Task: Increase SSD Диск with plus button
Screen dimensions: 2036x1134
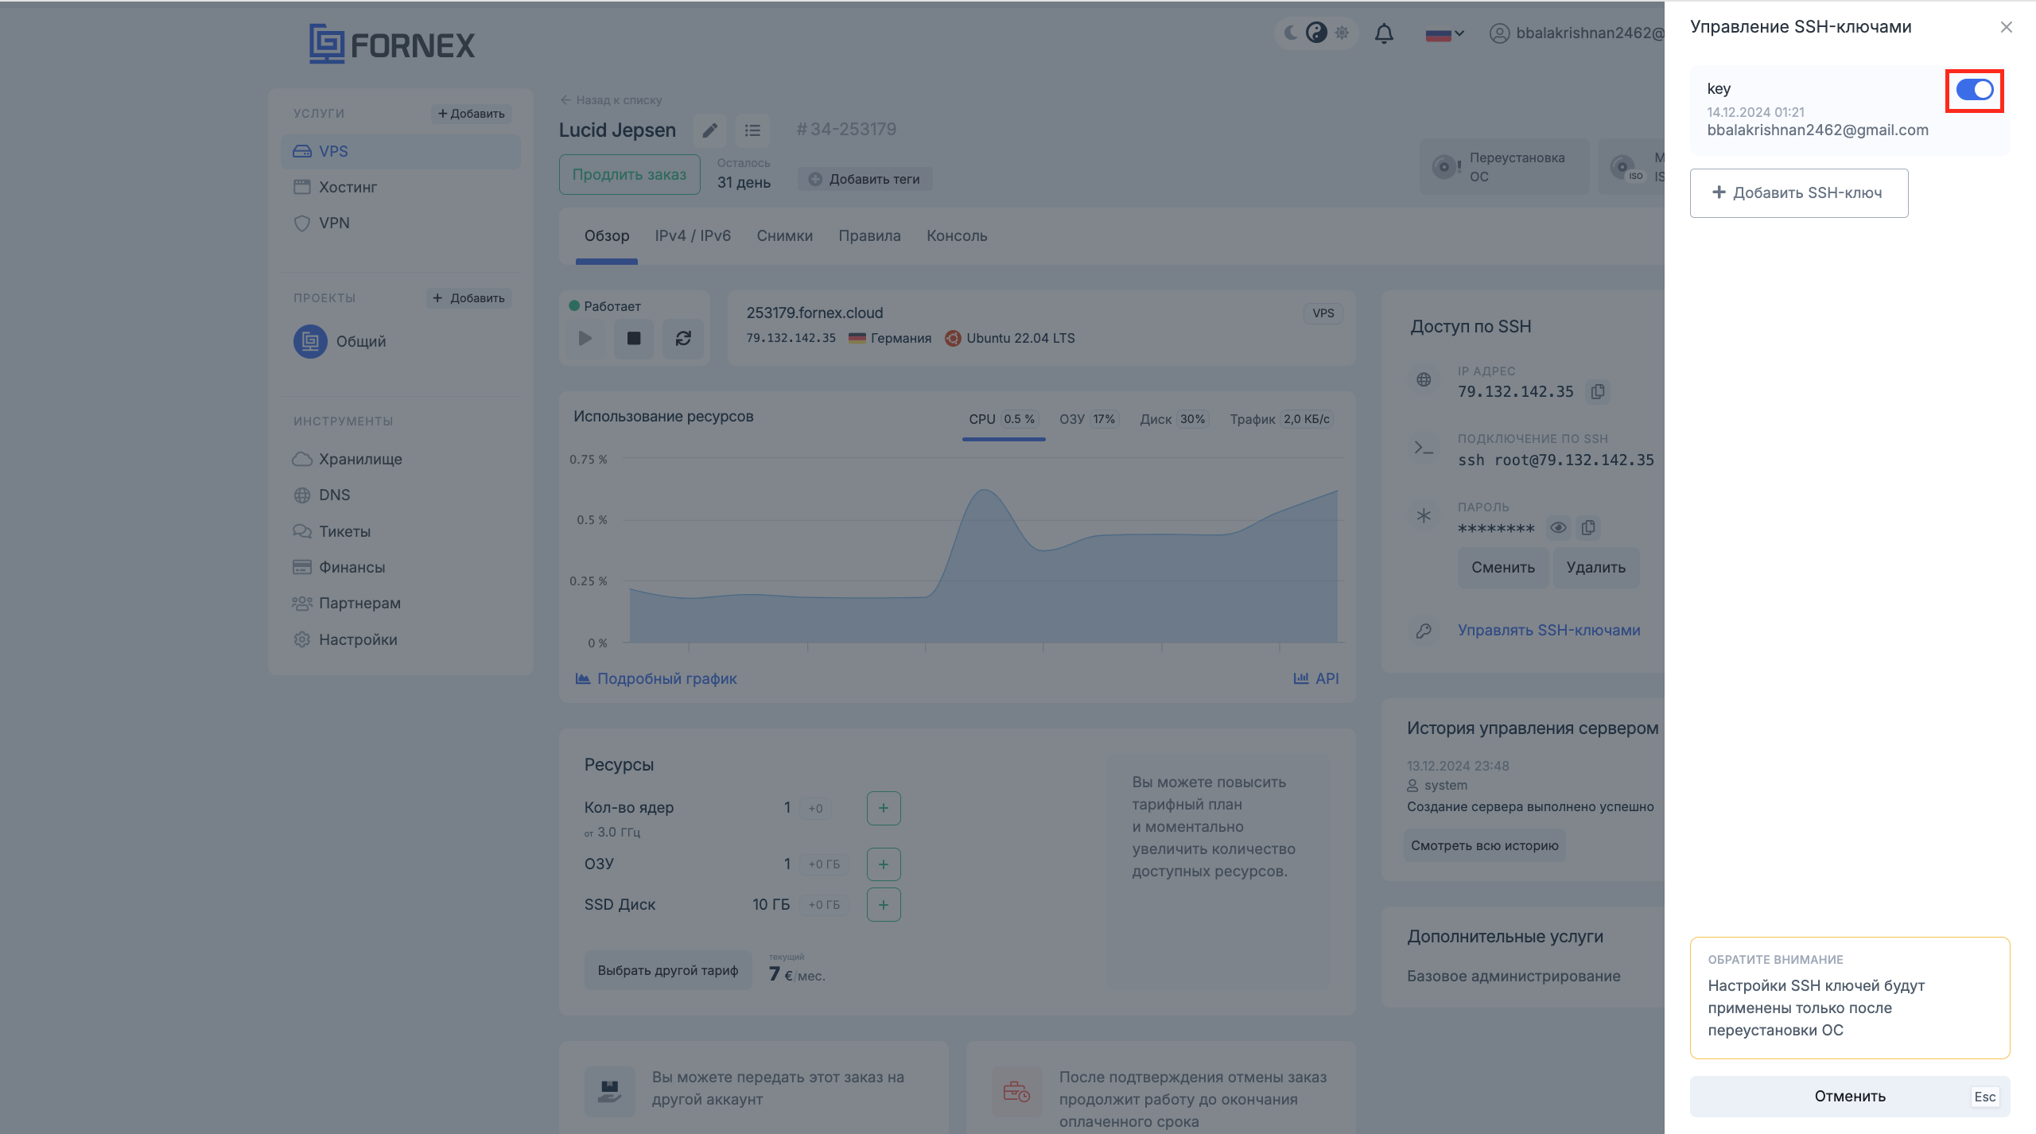Action: tap(883, 904)
